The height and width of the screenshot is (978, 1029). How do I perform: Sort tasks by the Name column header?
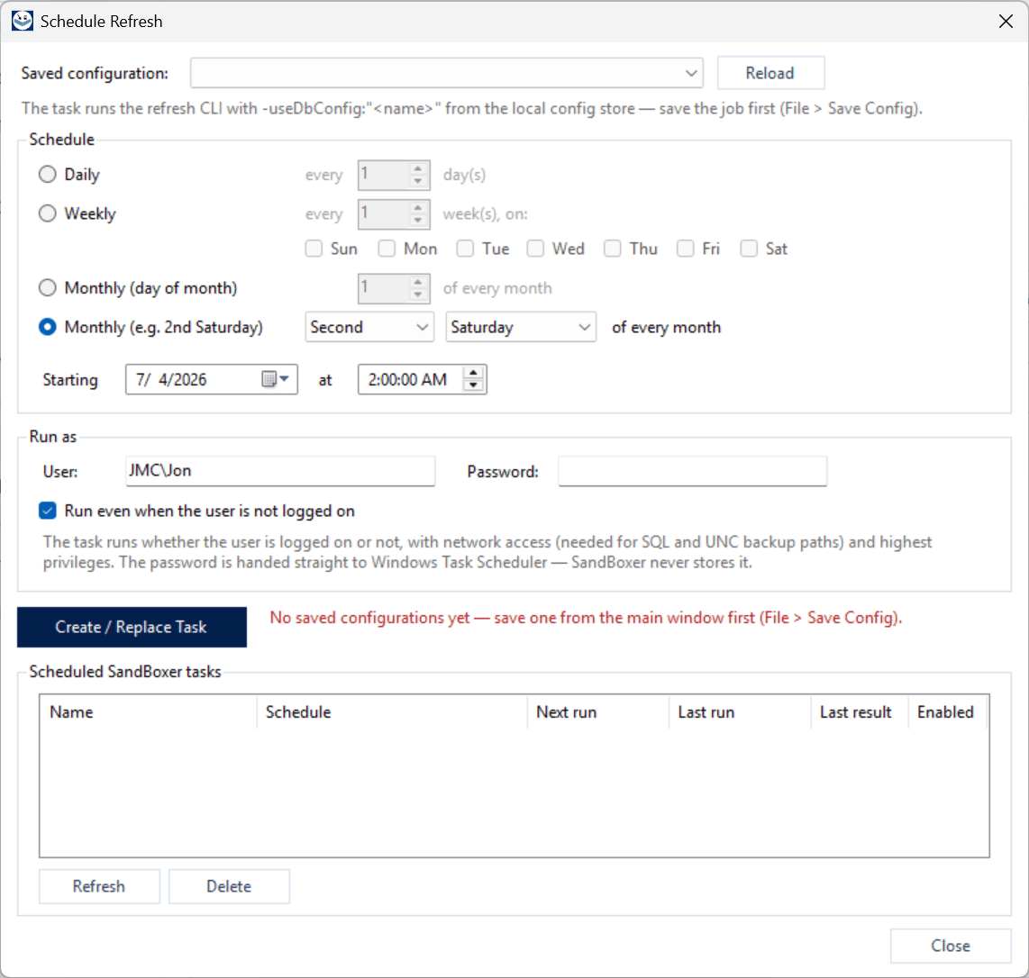pyautogui.click(x=149, y=711)
